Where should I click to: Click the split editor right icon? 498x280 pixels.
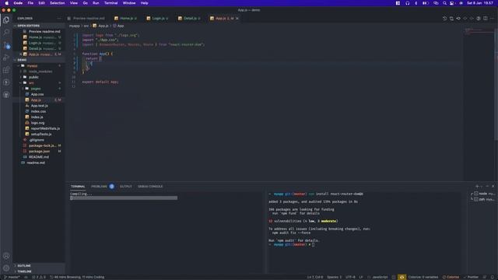(x=486, y=19)
